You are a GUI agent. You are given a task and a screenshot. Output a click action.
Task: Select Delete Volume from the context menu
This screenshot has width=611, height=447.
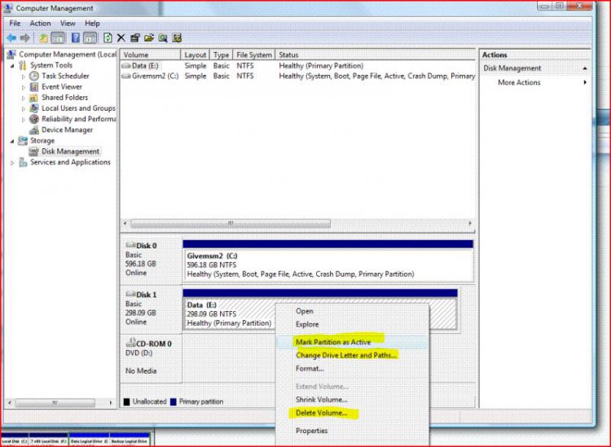pos(321,413)
